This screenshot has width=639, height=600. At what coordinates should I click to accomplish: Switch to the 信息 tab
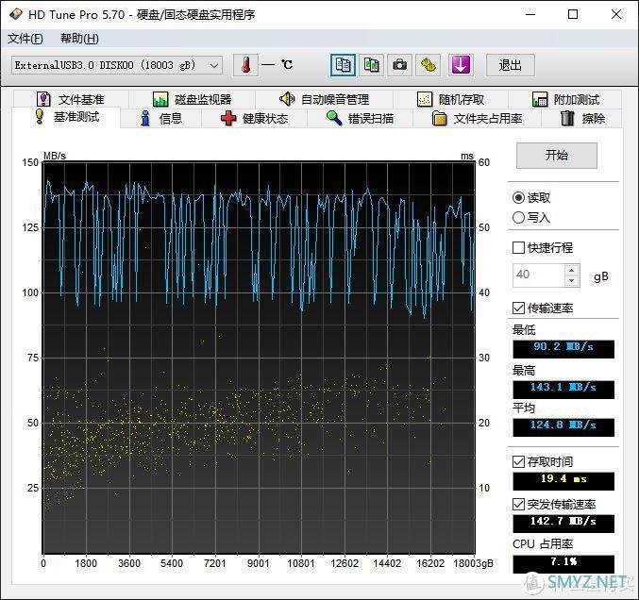[x=161, y=119]
